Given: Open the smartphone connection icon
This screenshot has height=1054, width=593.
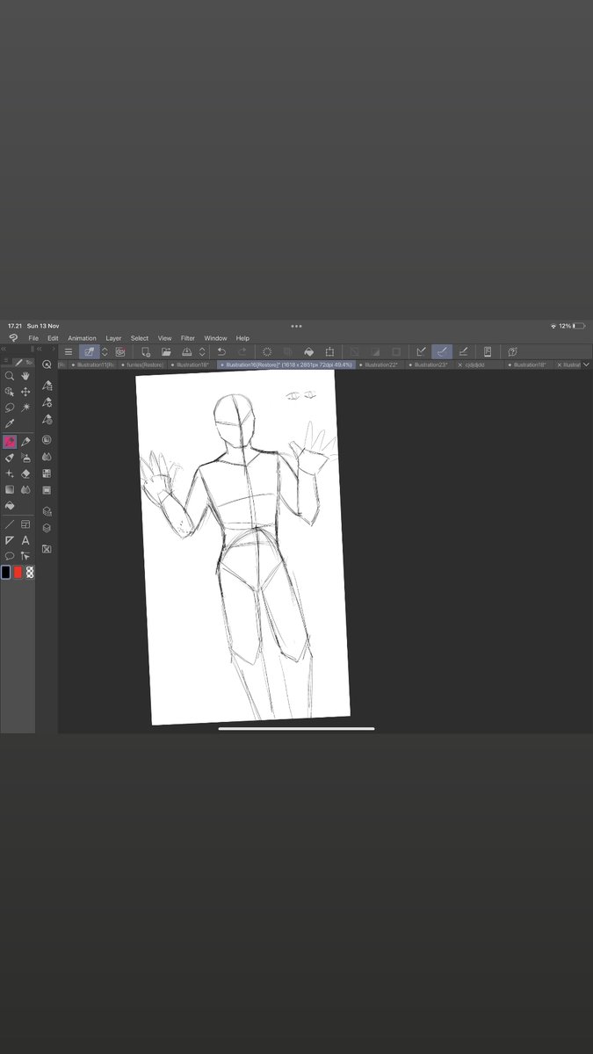Looking at the screenshot, I should point(488,352).
